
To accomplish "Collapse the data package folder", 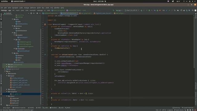I will click(12, 19).
